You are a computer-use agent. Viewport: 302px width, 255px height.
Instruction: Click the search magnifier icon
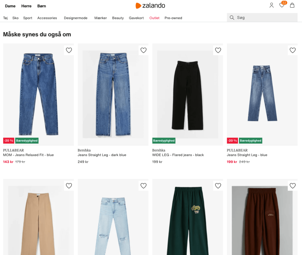[232, 17]
